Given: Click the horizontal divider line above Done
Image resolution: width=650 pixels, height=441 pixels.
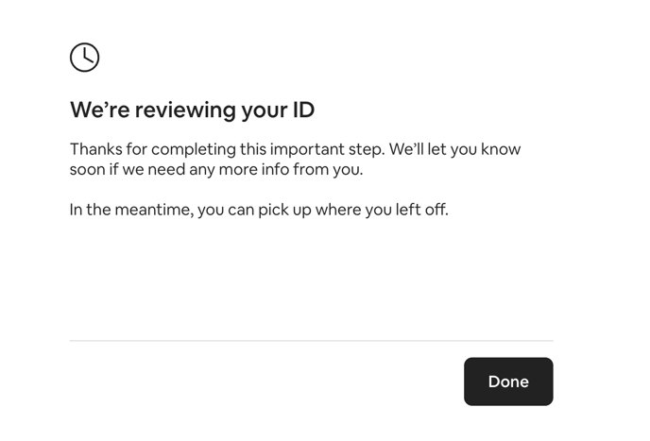Looking at the screenshot, I should (312, 341).
